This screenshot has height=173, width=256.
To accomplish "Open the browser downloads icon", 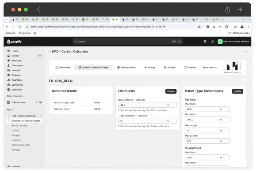I will [x=236, y=26].
